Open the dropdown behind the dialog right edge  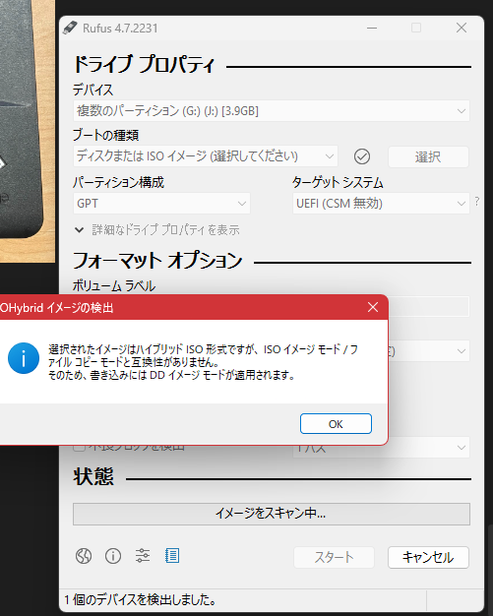[x=428, y=351]
